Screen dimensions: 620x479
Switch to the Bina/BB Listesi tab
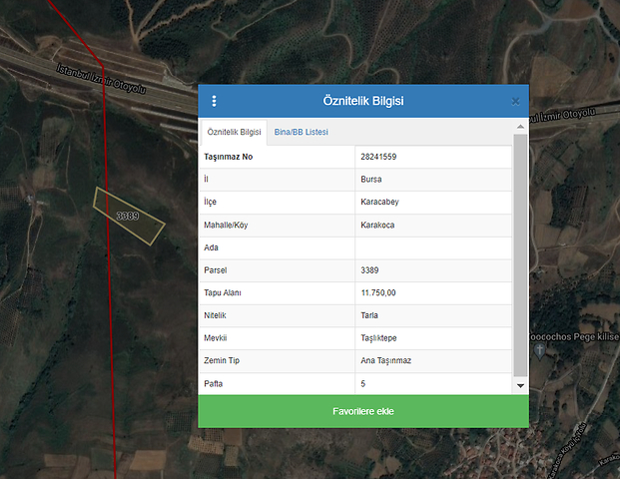(x=301, y=132)
